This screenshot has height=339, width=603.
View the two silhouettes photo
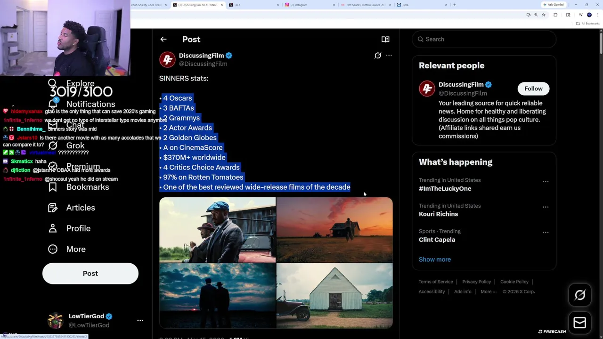pyautogui.click(x=217, y=296)
